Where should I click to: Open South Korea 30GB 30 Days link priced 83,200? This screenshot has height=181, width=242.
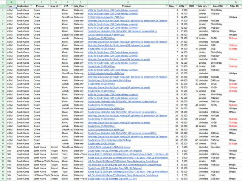(x=102, y=144)
